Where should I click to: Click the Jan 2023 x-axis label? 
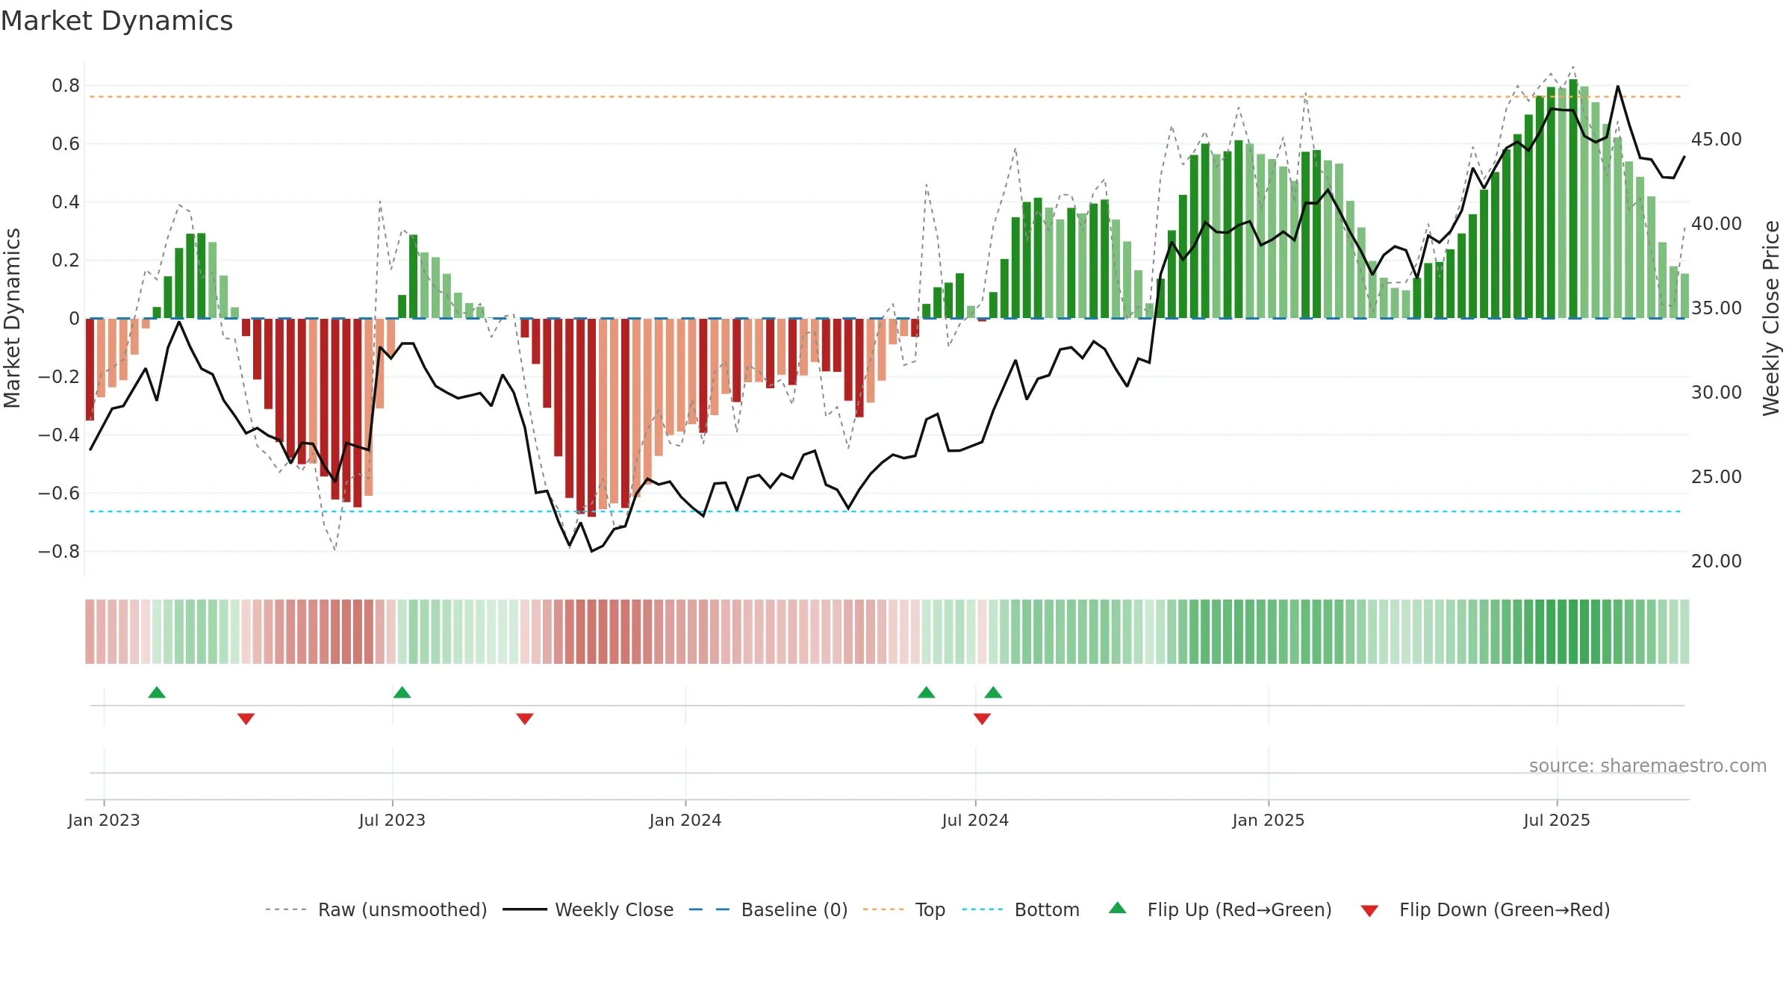[104, 820]
